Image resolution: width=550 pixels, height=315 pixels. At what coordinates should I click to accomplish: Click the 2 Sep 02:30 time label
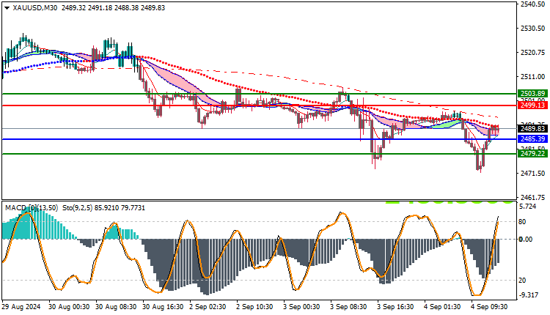pos(208,307)
